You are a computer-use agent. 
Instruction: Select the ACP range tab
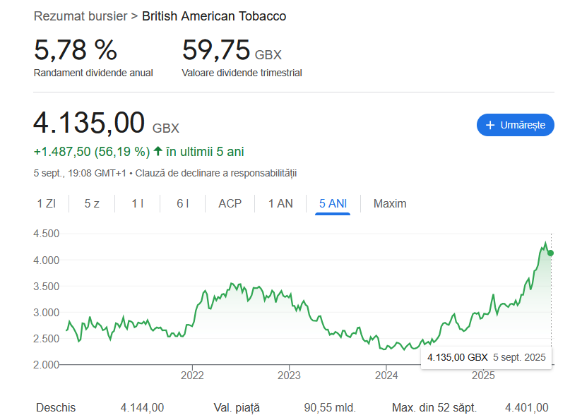click(230, 203)
